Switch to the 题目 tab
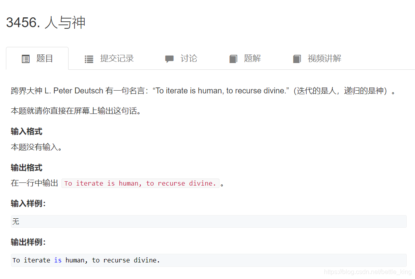This screenshot has width=415, height=279. coord(37,58)
